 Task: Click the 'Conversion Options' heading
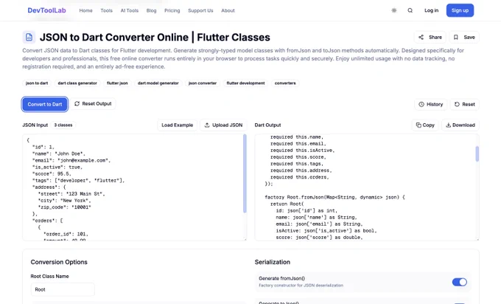[x=59, y=262]
